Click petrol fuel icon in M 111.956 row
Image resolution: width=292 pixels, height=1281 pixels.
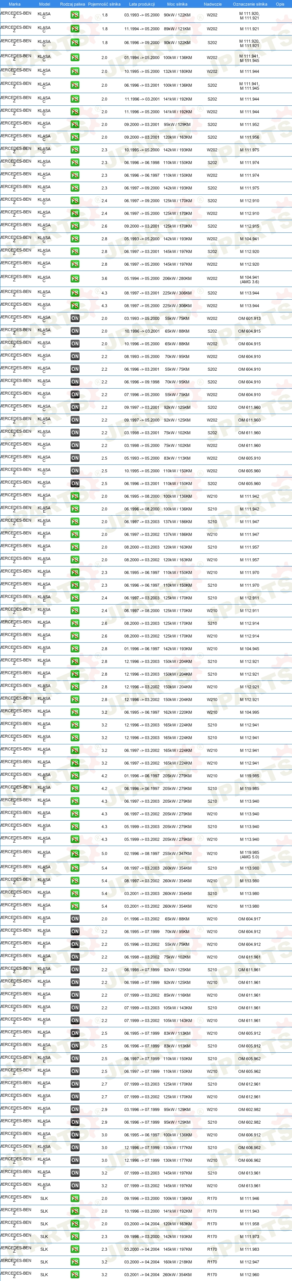(75, 137)
